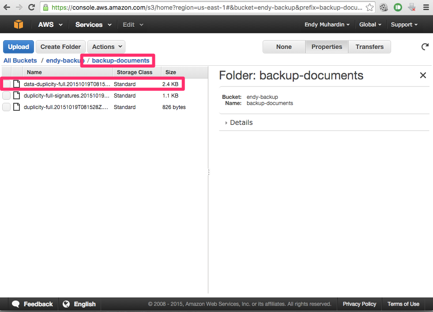Open the Privacy Policy link
433x312 pixels.
coord(359,304)
